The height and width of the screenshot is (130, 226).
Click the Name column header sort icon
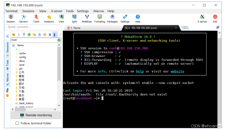pyautogui.click(x=13, y=45)
